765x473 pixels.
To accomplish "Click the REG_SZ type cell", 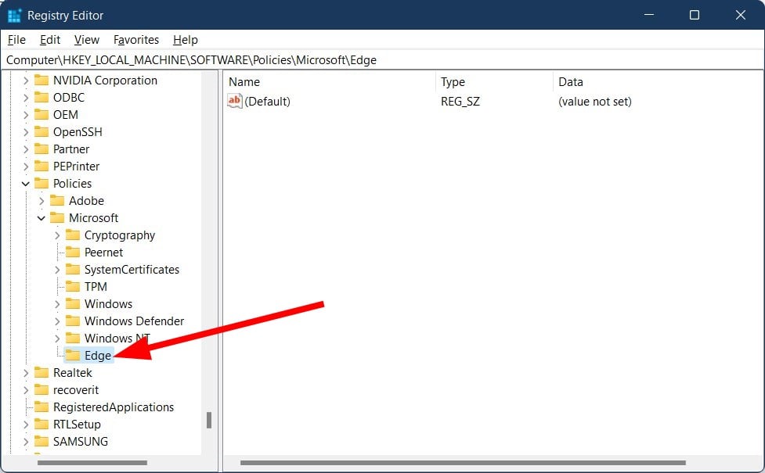I will [460, 102].
